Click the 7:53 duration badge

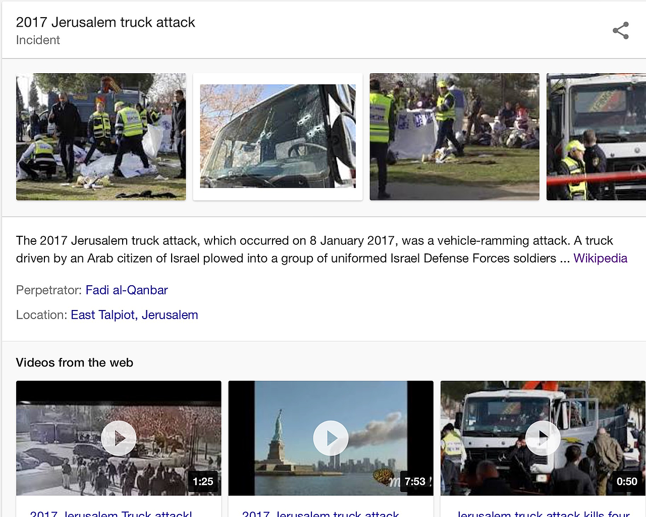click(x=415, y=482)
